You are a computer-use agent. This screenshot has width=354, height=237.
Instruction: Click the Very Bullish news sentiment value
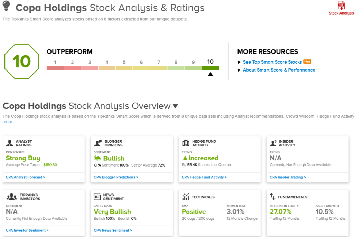coord(112,212)
